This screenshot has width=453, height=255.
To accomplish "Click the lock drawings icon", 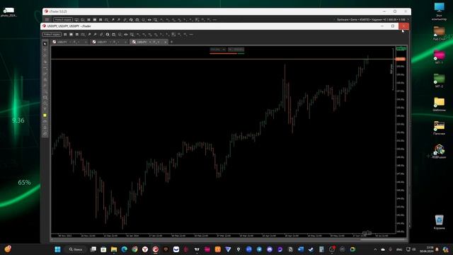I will tap(45, 127).
